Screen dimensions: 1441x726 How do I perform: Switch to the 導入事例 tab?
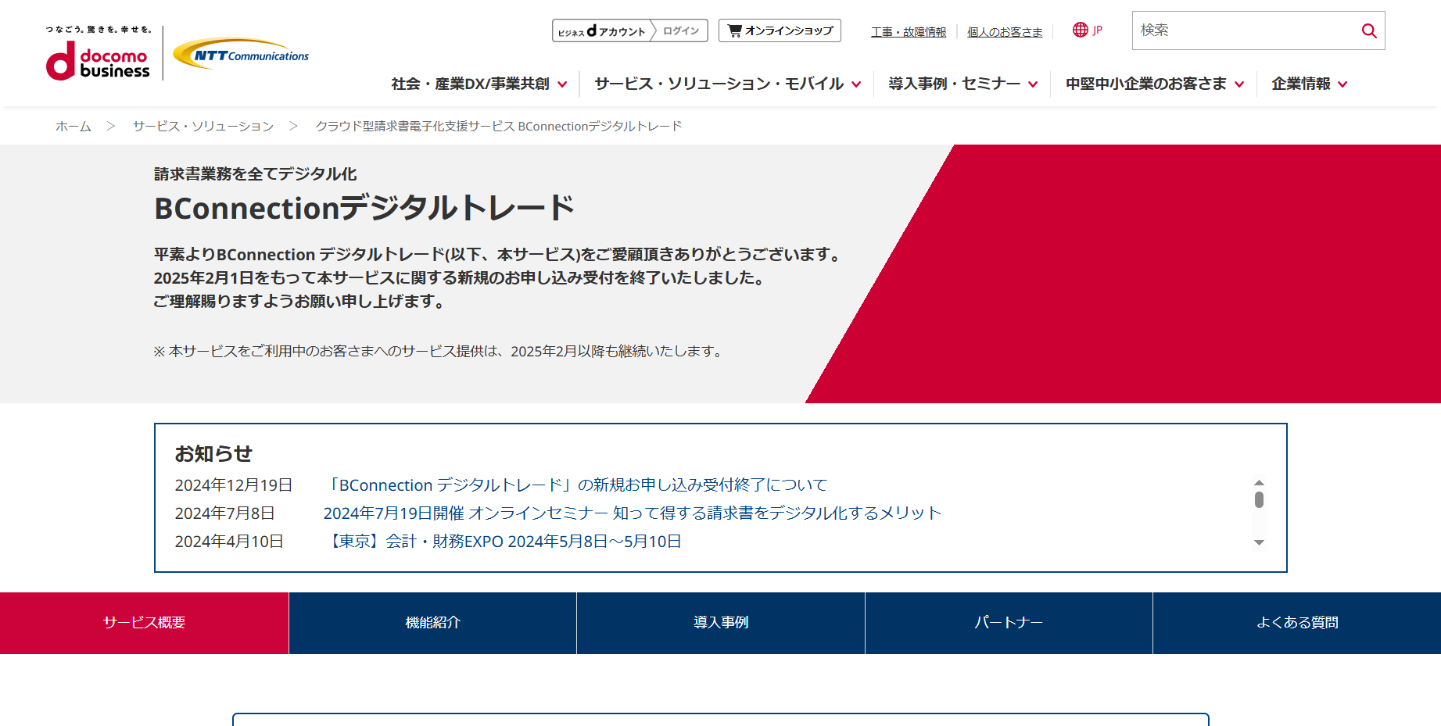pos(721,623)
